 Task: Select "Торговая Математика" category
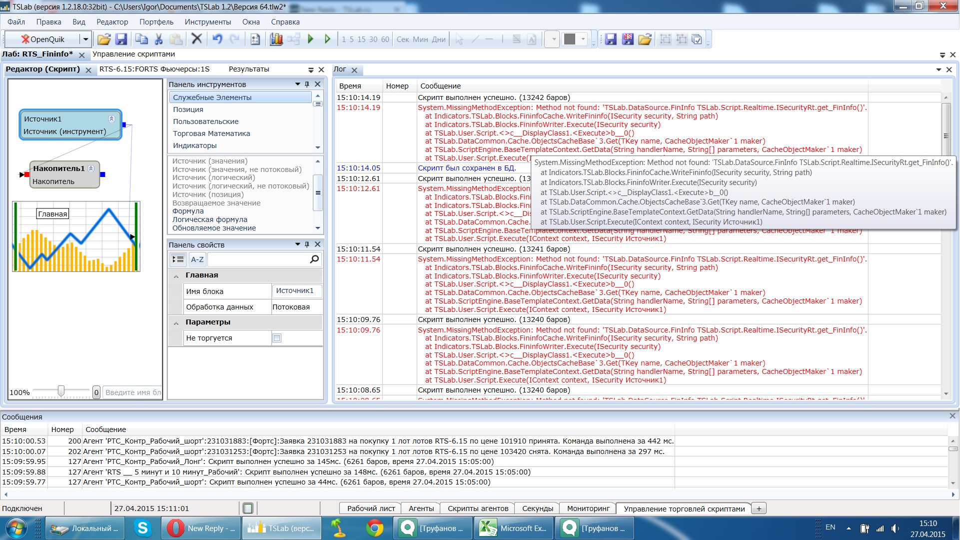pyautogui.click(x=211, y=133)
